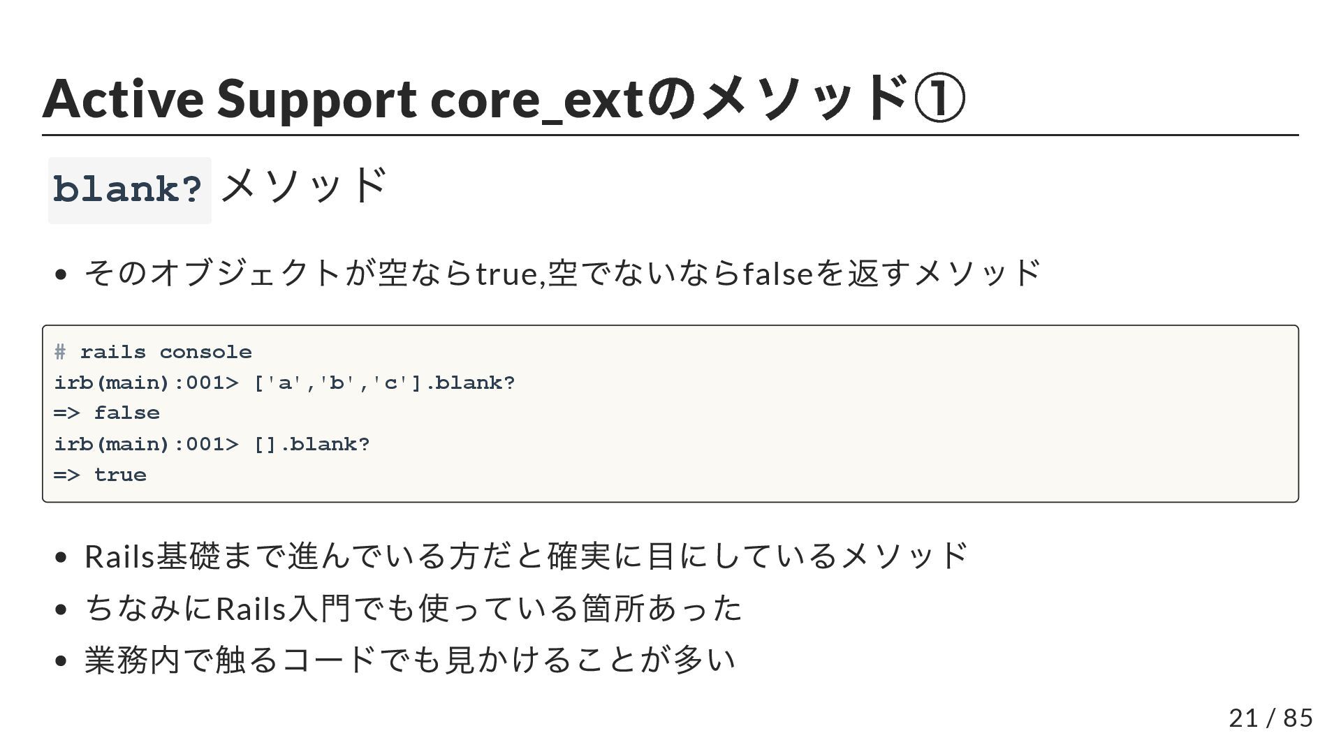1341x754 pixels.
Task: Click the bullet starting with 'Rails基礎'
Action: pyautogui.click(x=526, y=556)
